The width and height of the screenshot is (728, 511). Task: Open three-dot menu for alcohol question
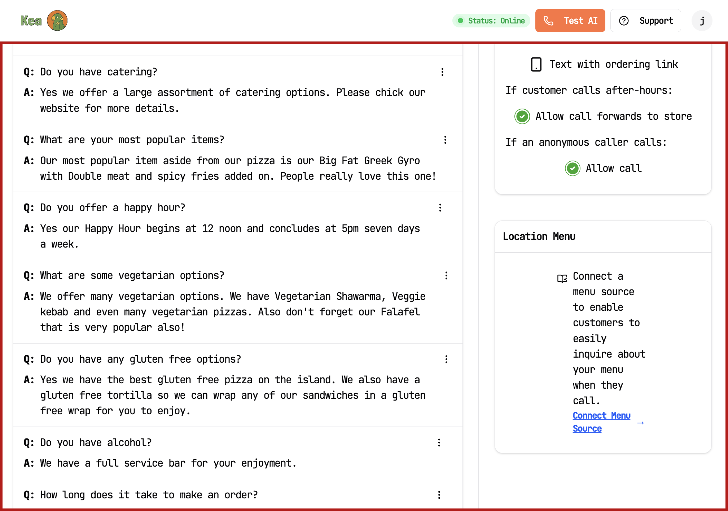(439, 443)
